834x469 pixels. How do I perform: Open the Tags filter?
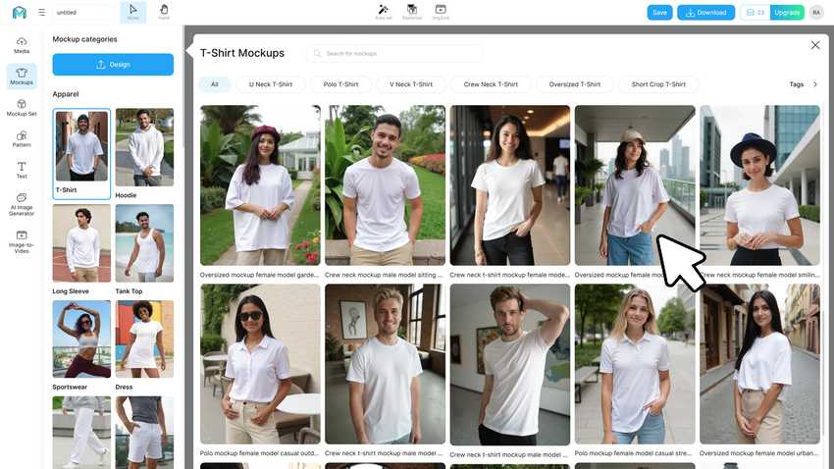point(797,84)
